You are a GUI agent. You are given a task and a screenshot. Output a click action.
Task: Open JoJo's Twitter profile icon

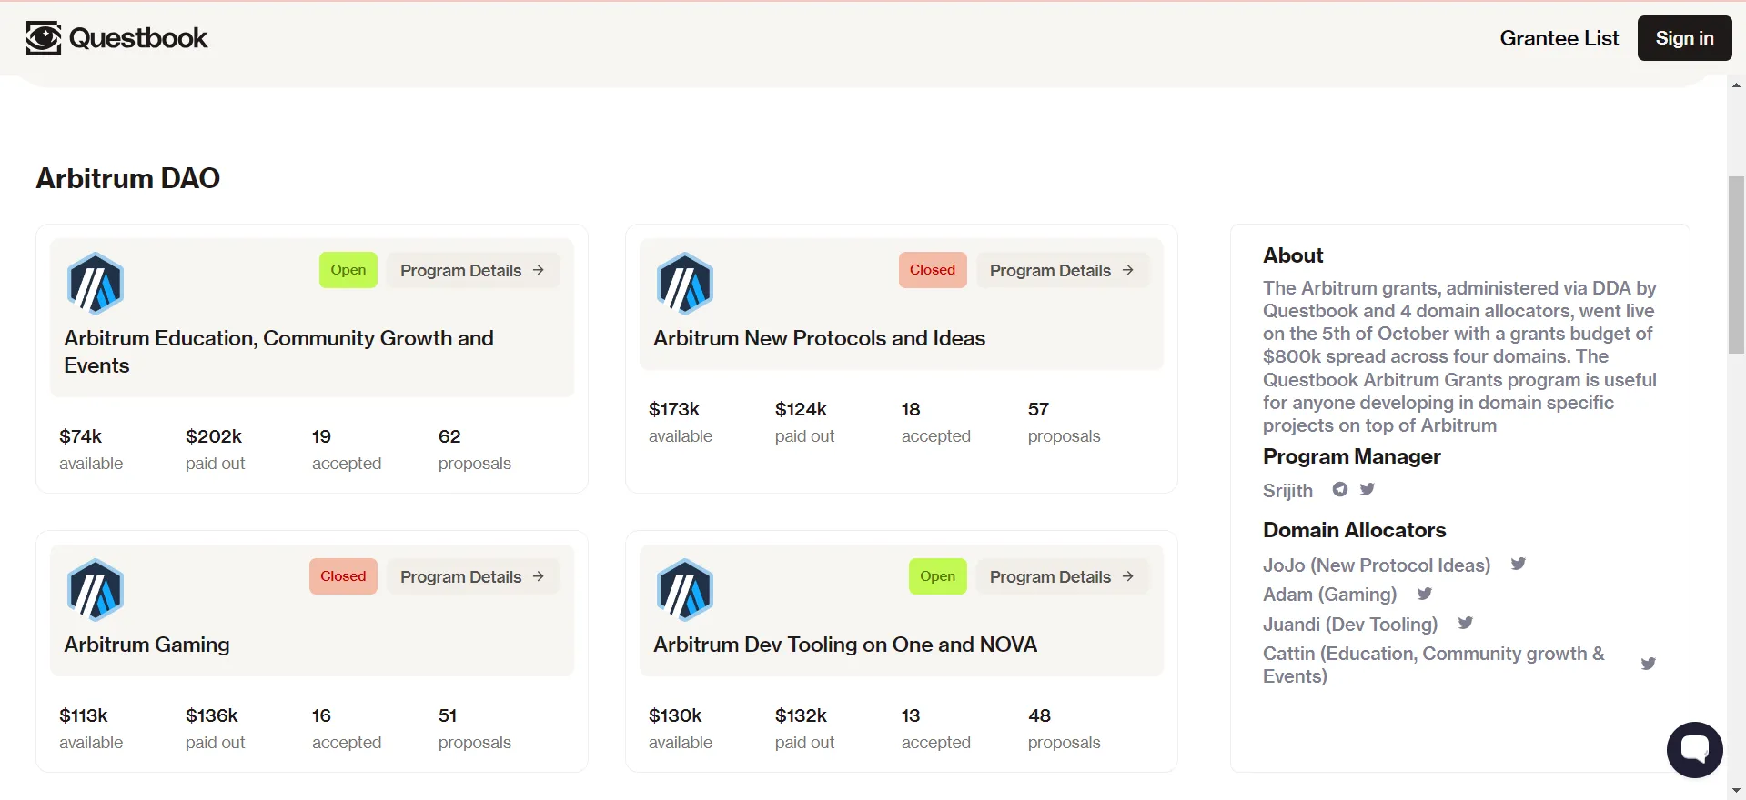[x=1519, y=564]
